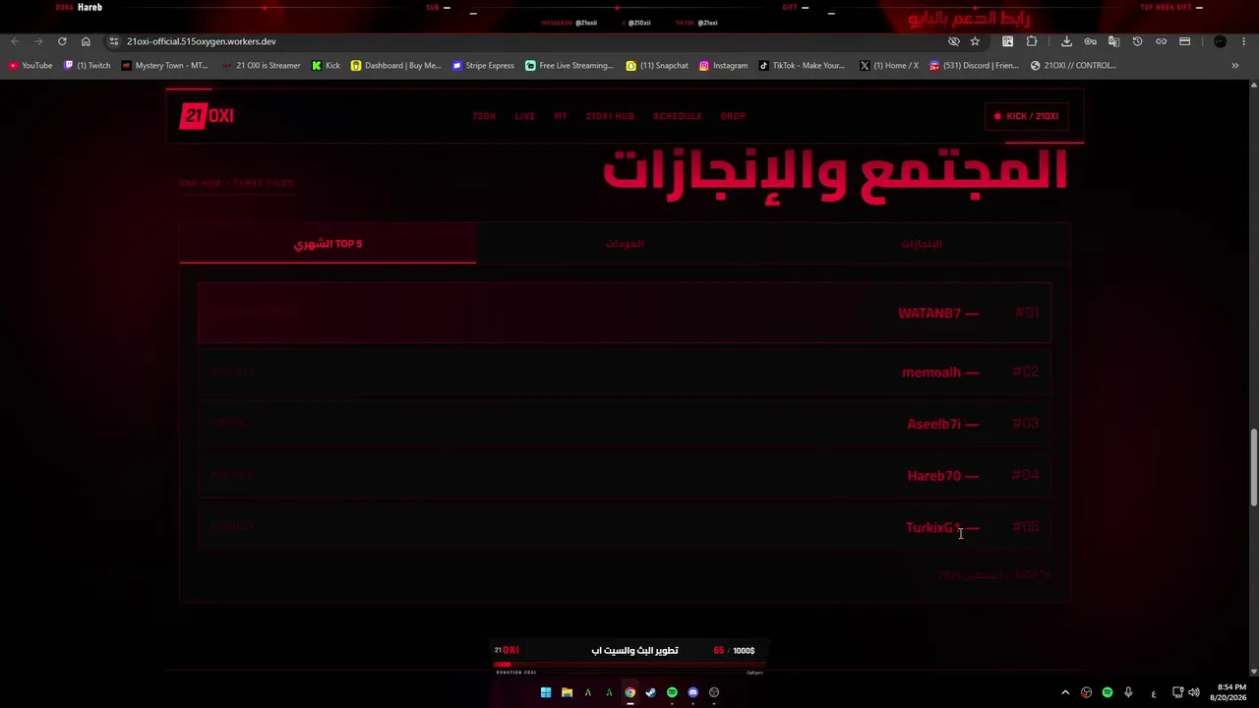The image size is (1259, 708).
Task: Select the #05 TurkixG leaderboard row
Action: tap(625, 527)
